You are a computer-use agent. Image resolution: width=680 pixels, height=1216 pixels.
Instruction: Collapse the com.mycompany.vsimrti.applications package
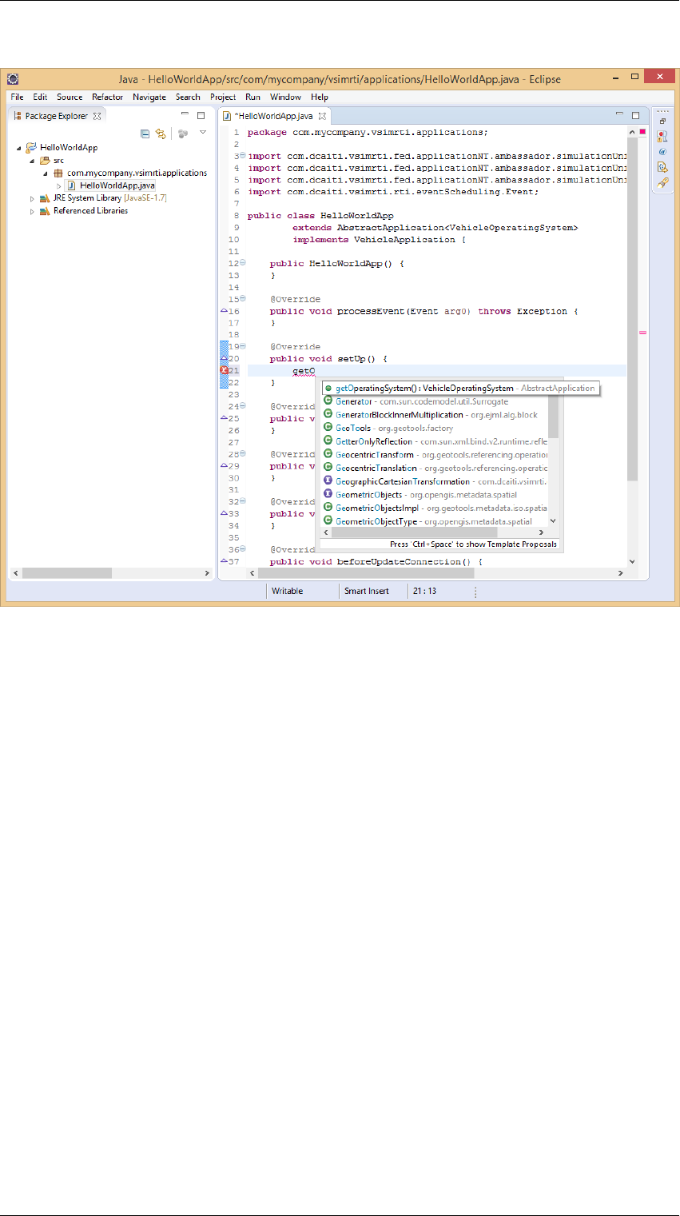pyautogui.click(x=46, y=173)
